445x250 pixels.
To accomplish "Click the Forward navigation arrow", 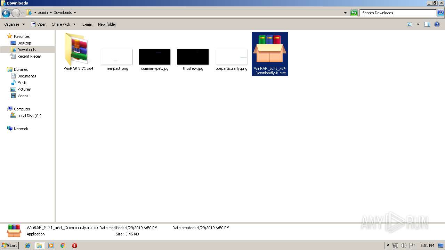I will click(x=16, y=13).
